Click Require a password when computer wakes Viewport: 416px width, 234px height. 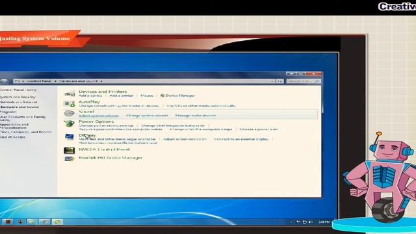click(x=120, y=129)
